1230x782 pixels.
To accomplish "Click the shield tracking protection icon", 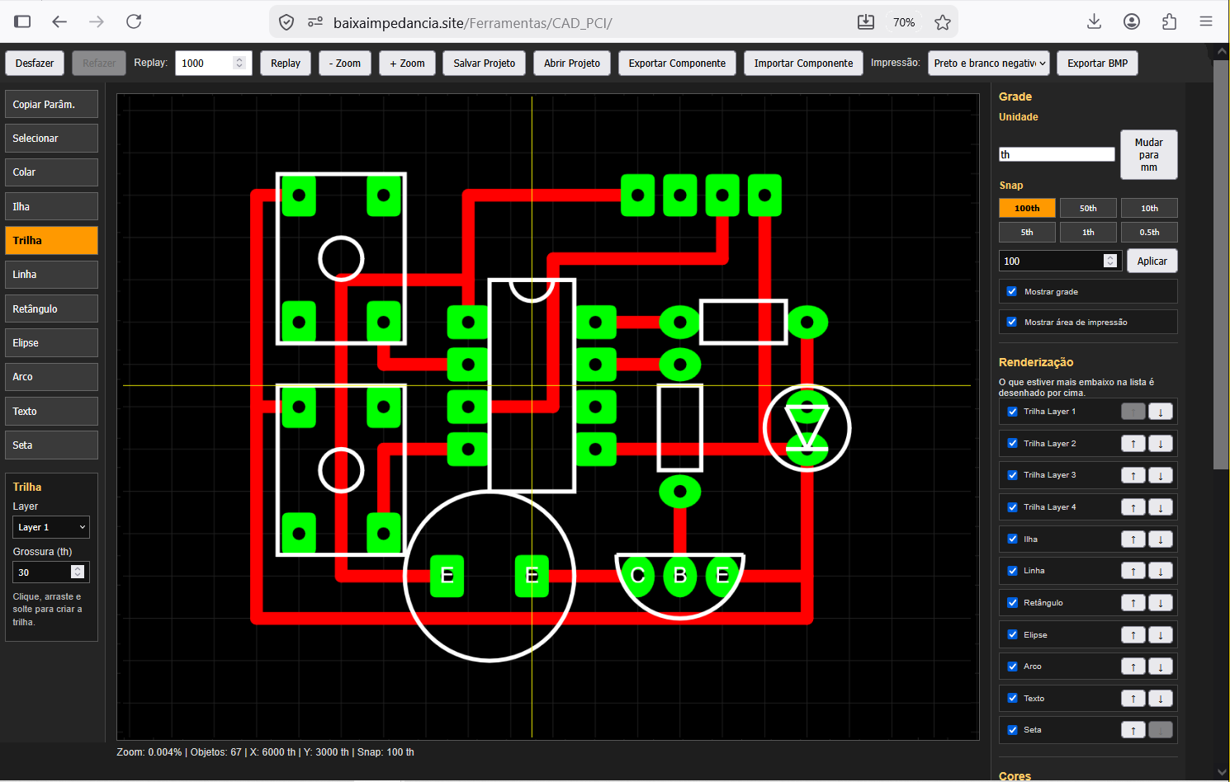I will pos(286,22).
